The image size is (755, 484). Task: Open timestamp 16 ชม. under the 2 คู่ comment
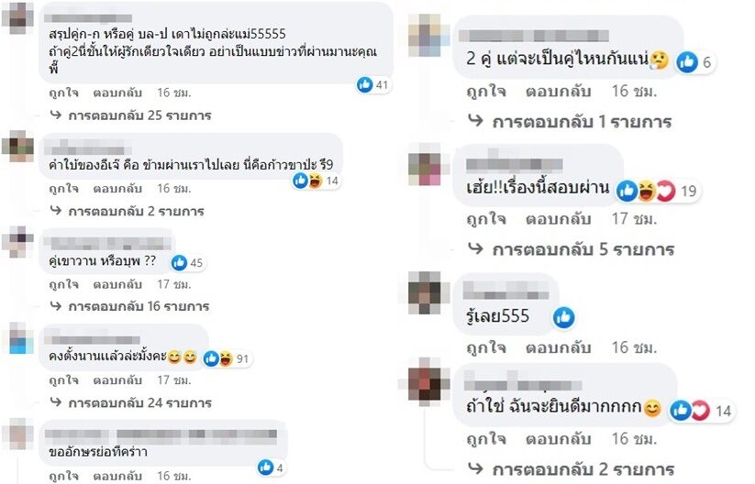coord(634,91)
